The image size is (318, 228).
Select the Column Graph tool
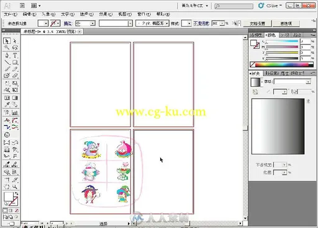click(15, 112)
